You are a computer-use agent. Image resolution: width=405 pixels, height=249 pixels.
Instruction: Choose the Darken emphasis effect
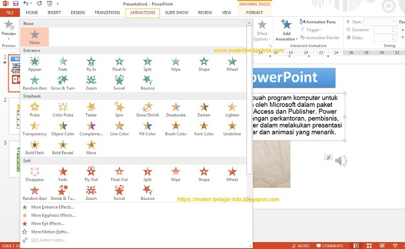204,110
